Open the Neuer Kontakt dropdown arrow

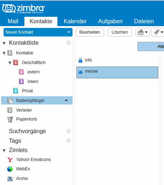click(69, 32)
